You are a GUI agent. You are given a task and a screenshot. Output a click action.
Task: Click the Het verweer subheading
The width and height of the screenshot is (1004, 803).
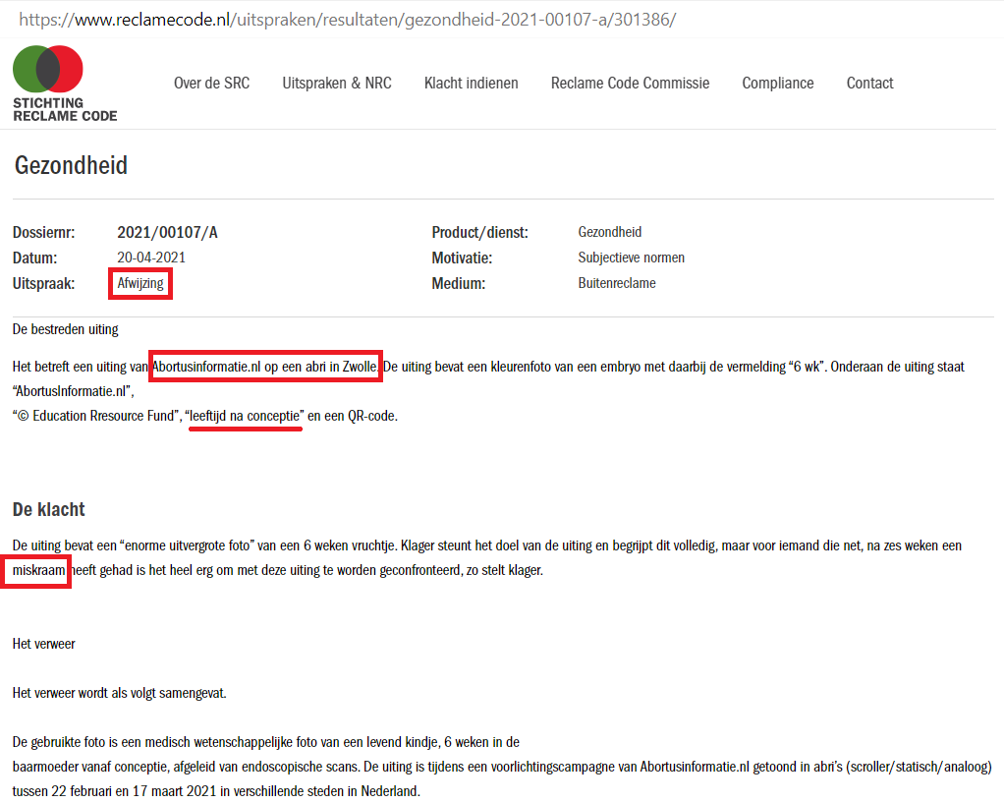tap(43, 644)
